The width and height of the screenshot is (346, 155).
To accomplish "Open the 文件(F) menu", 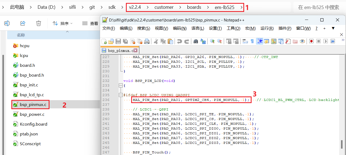I will click(109, 28).
